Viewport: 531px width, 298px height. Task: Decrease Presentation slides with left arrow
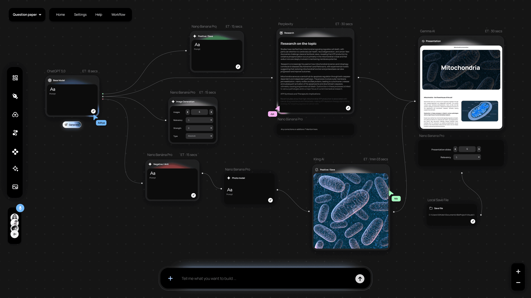[x=455, y=149]
